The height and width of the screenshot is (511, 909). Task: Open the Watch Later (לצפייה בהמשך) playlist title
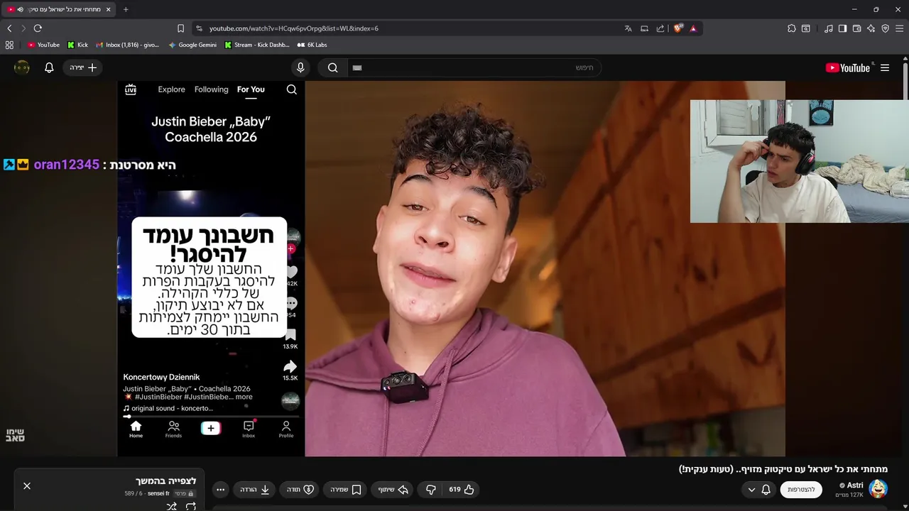165,481
